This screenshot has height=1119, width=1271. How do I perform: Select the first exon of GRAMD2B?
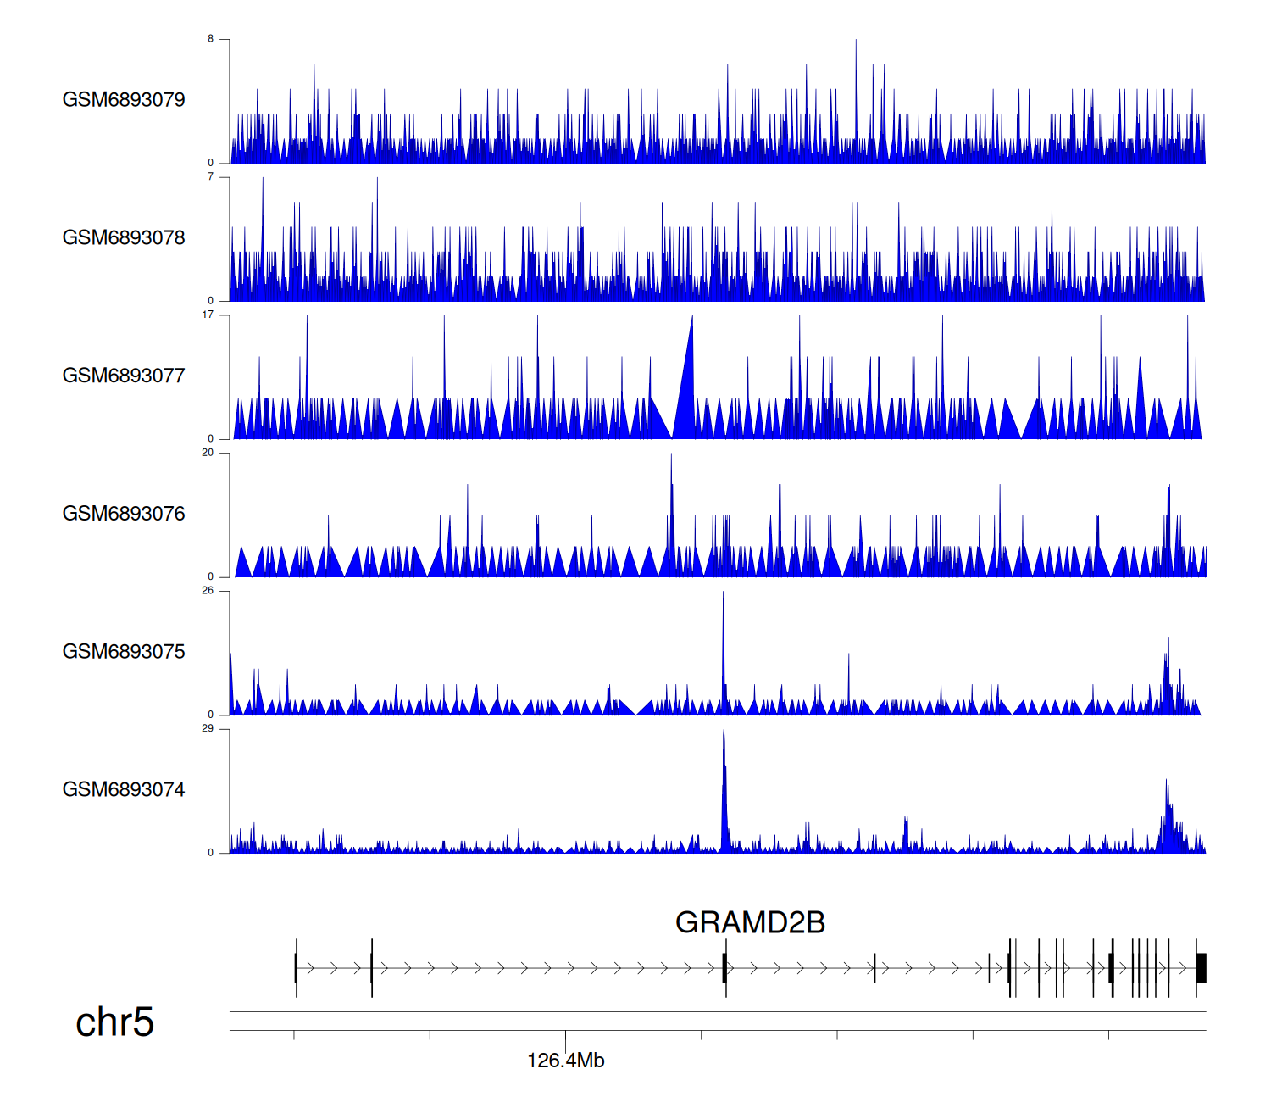(x=296, y=968)
